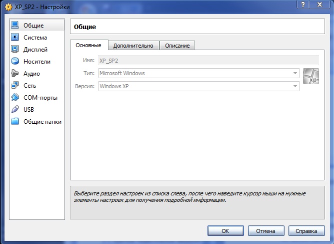
Task: Open the COM-порты section
Action: tap(37, 98)
